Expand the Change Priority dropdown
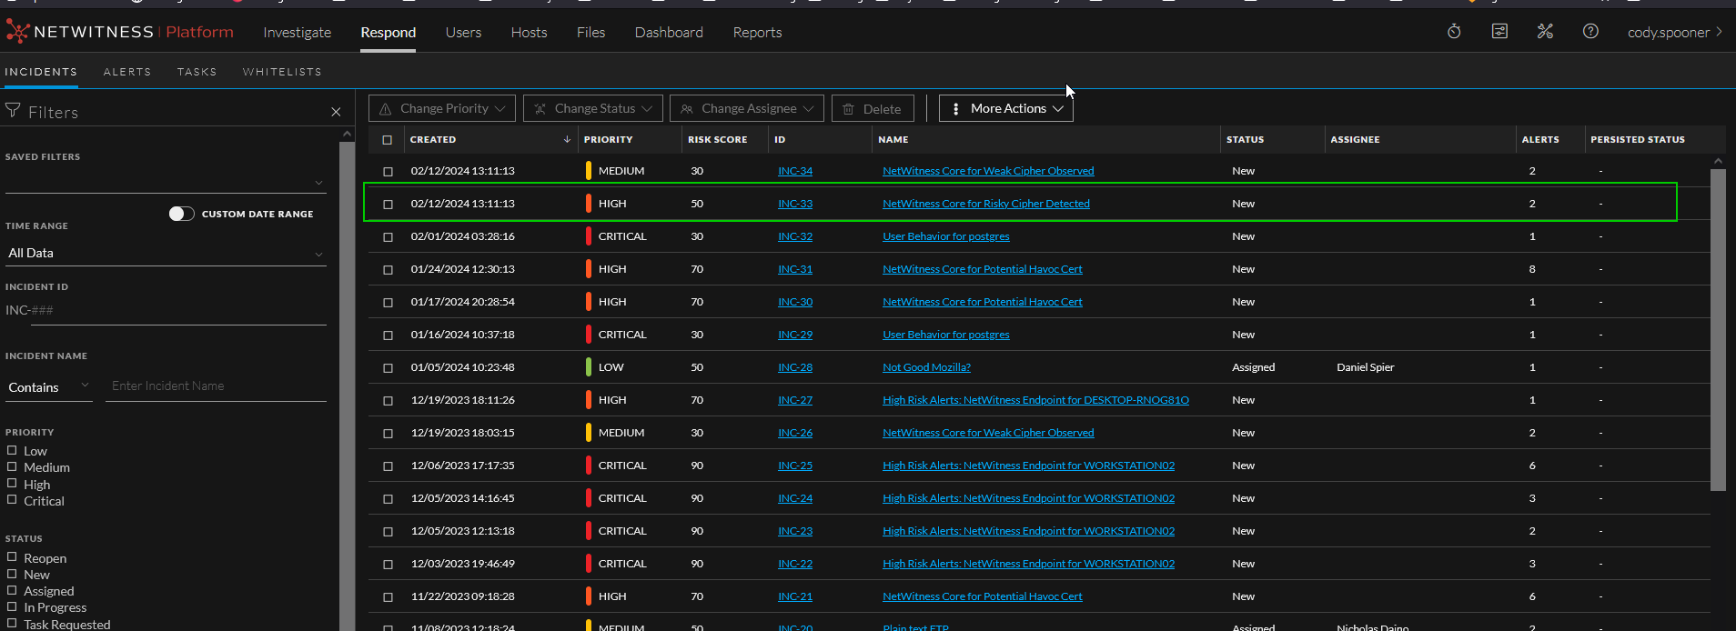Image resolution: width=1736 pixels, height=631 pixels. (442, 108)
